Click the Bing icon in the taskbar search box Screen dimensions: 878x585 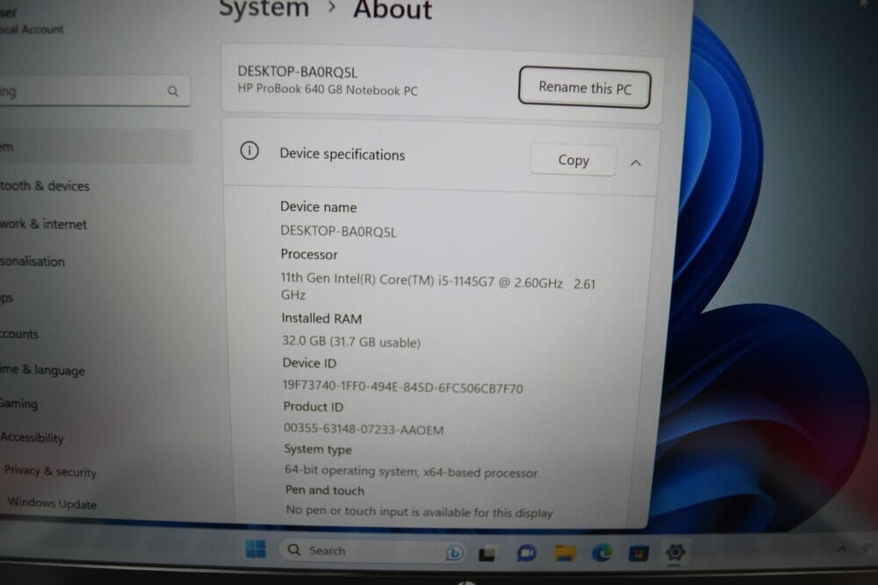coord(454,553)
